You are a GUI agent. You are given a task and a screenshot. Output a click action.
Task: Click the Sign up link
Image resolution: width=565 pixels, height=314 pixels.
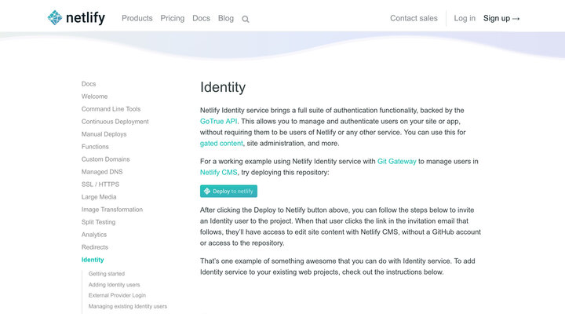tap(501, 18)
